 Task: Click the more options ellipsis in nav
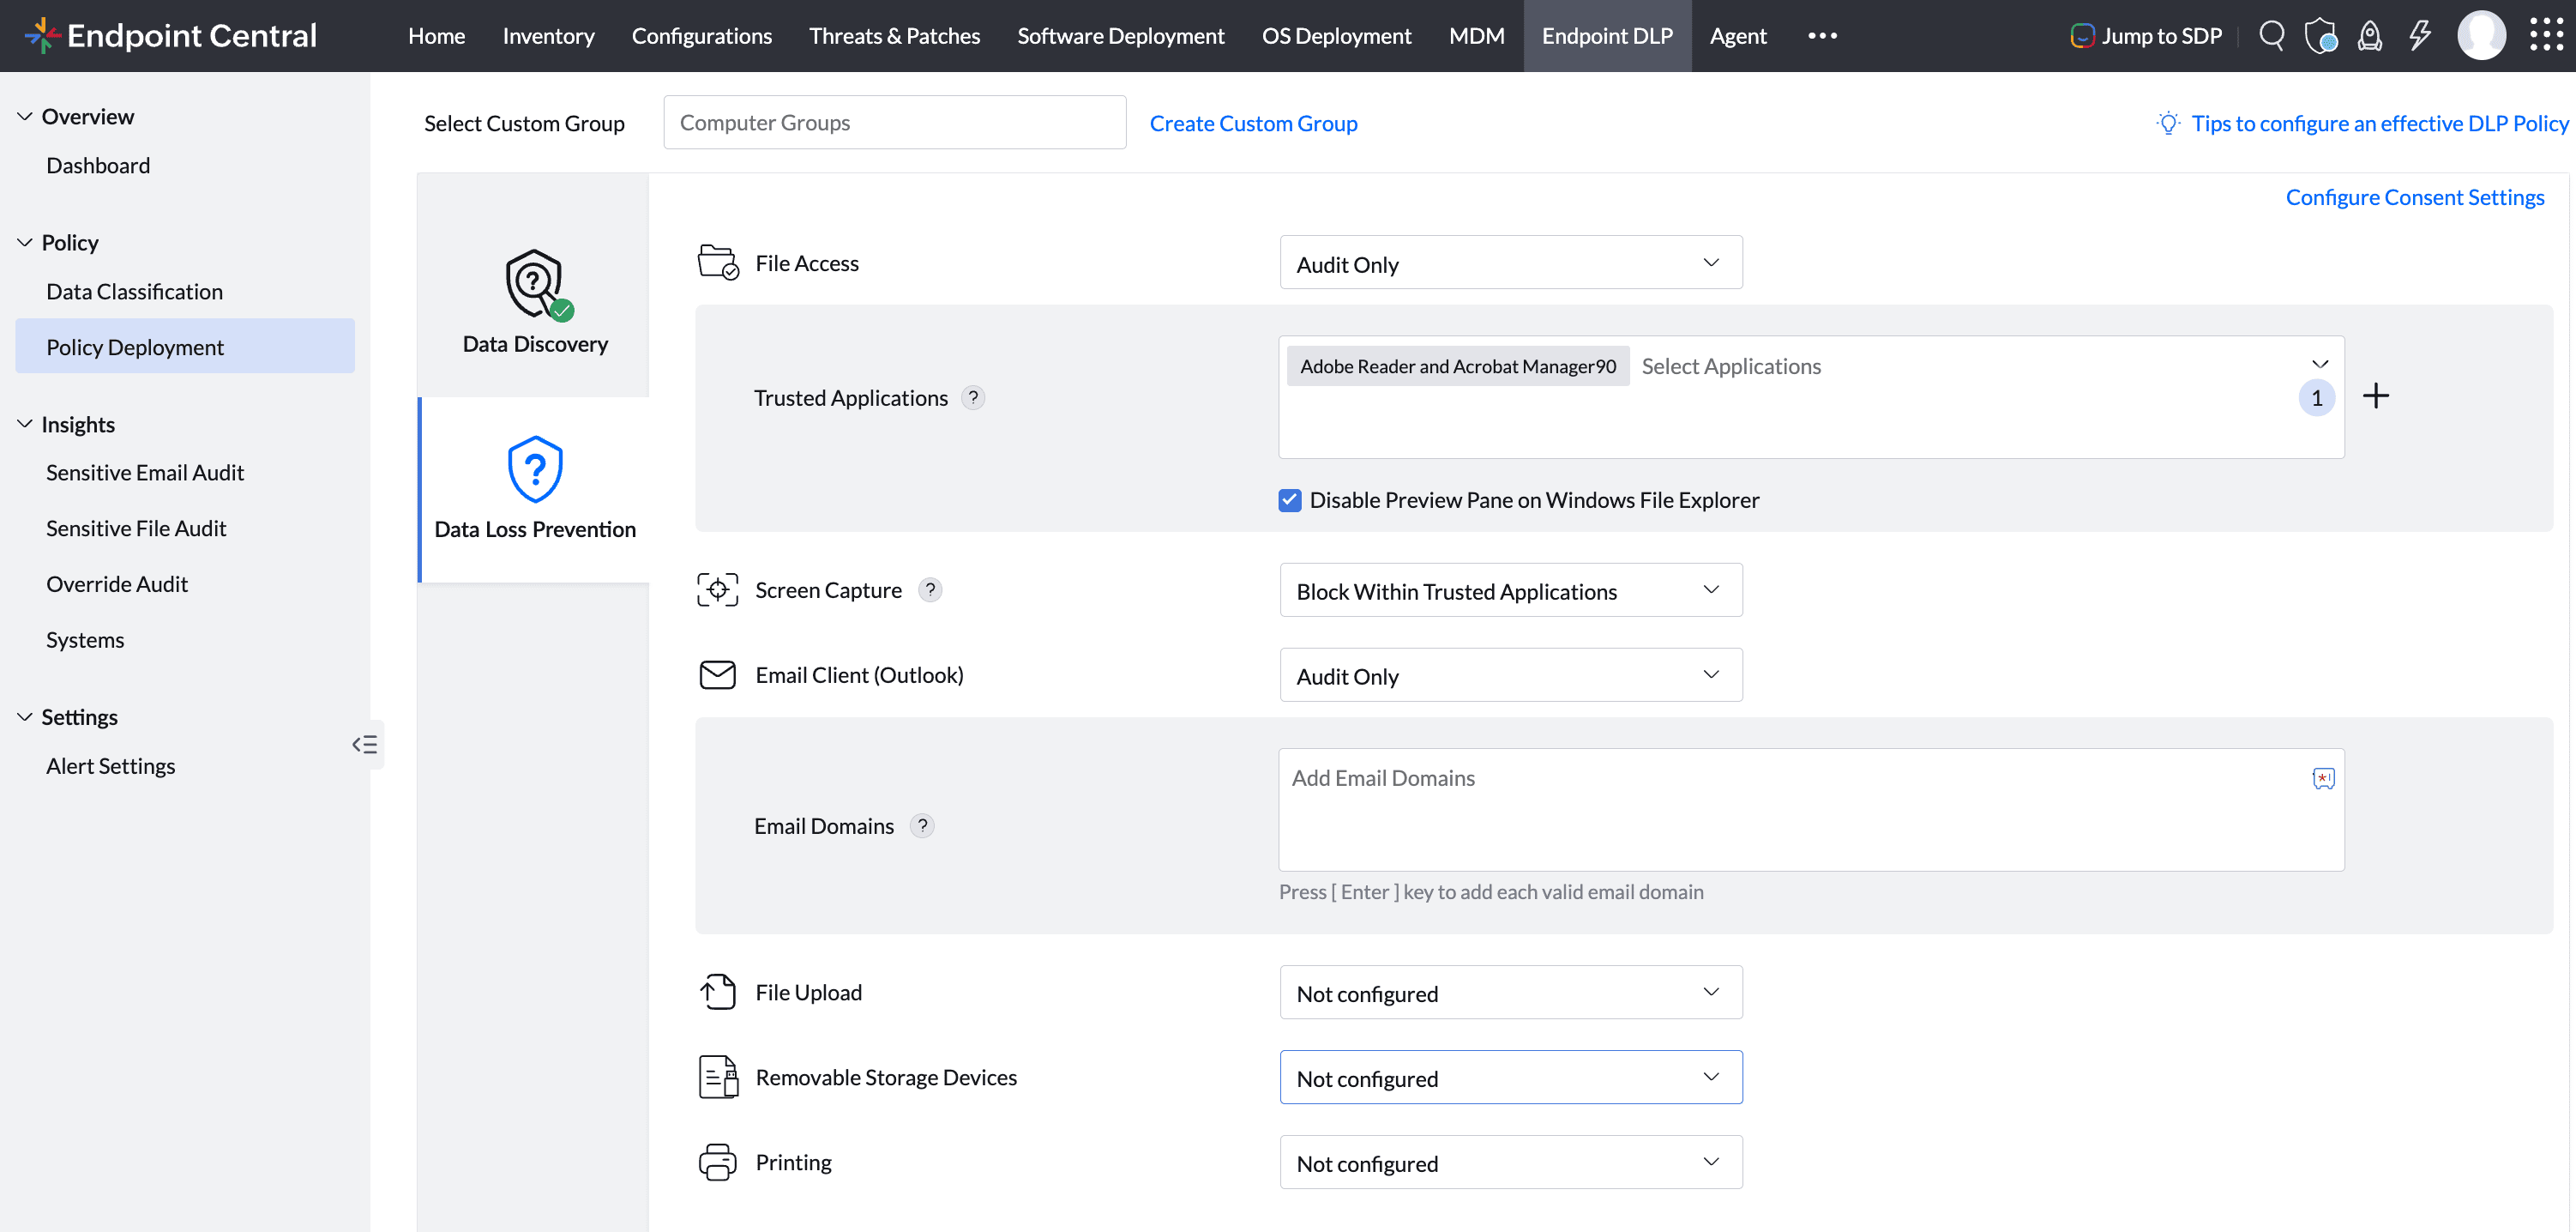1822,36
